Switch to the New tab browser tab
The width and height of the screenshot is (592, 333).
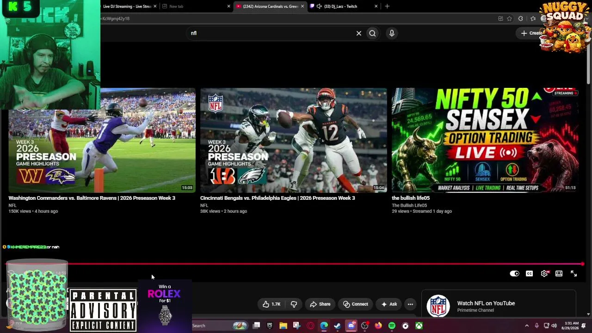[196, 6]
